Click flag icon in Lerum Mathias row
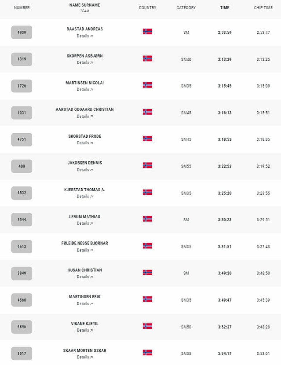 [x=147, y=219]
